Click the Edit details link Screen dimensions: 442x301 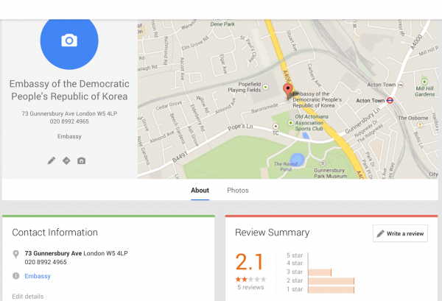coord(28,297)
